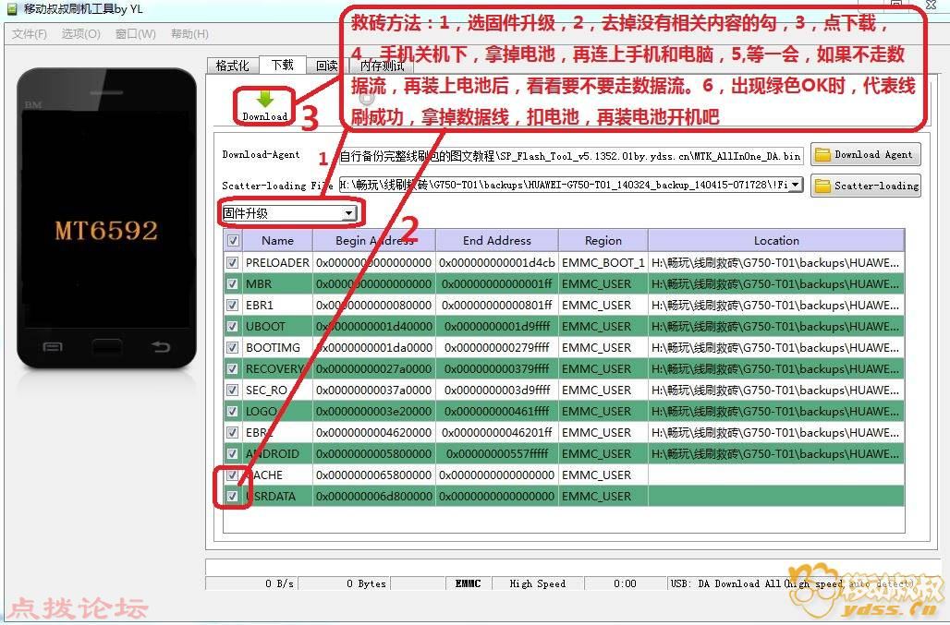The image size is (950, 625).
Task: Sort by the Name column header
Action: 277,240
